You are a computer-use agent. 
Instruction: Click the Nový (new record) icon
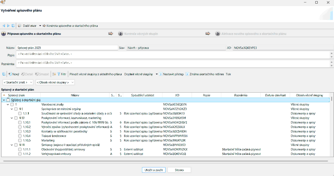pyautogui.click(x=10, y=74)
